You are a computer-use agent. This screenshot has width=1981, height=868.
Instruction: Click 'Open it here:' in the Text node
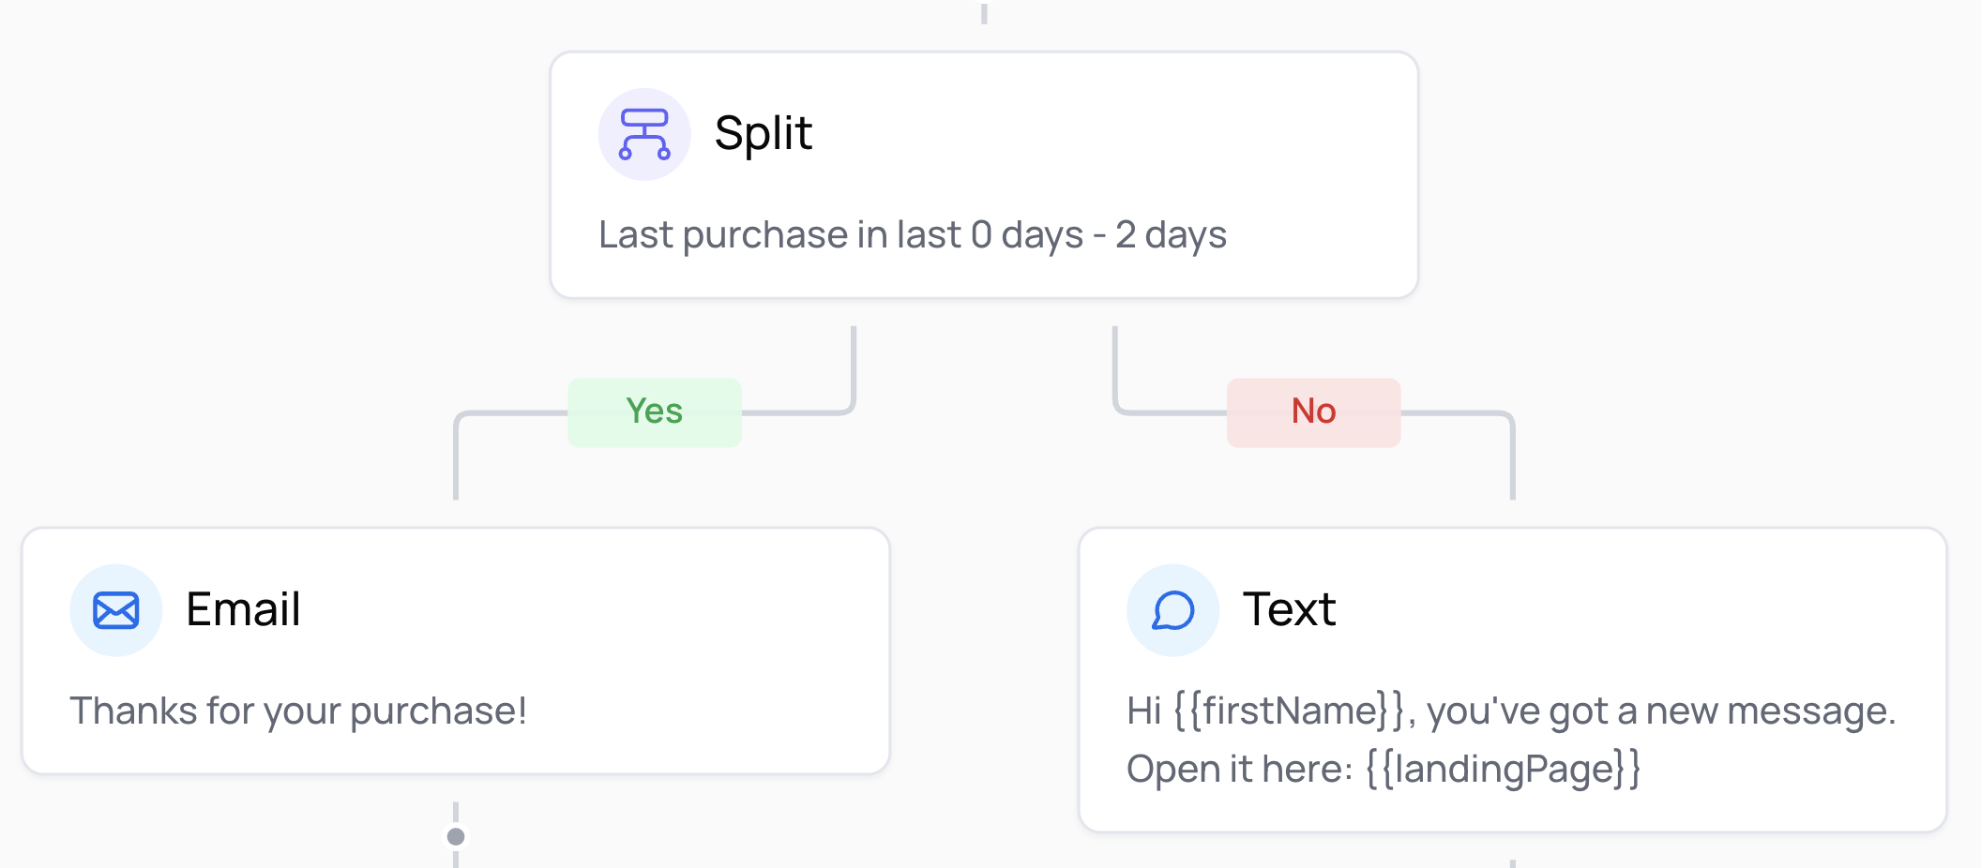1239,769
